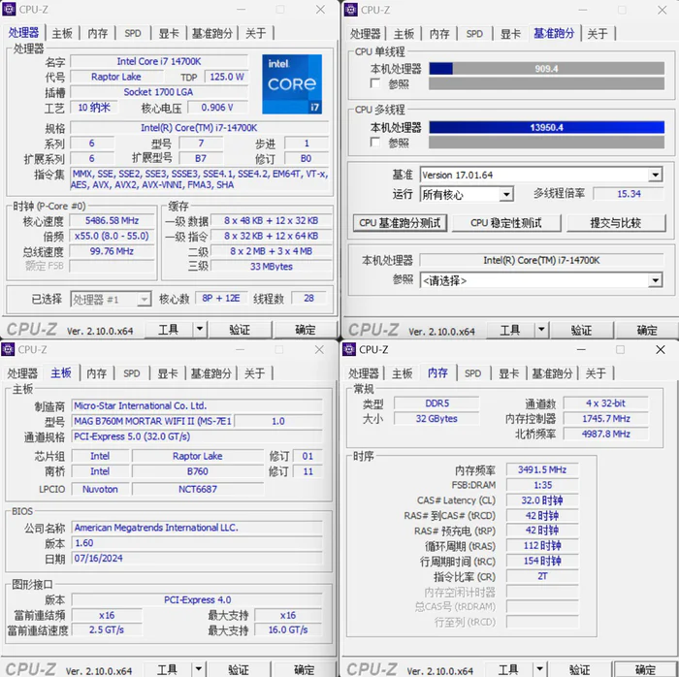
Task: Click 线程数 value 28
Action: click(x=308, y=298)
